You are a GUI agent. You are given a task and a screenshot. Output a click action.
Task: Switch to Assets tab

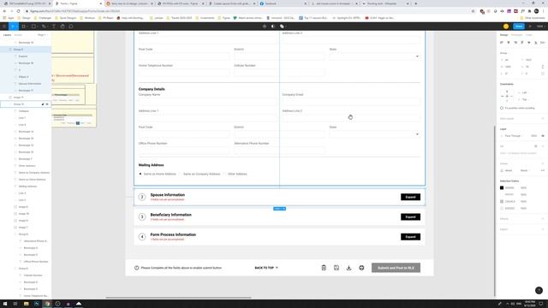coord(18,35)
